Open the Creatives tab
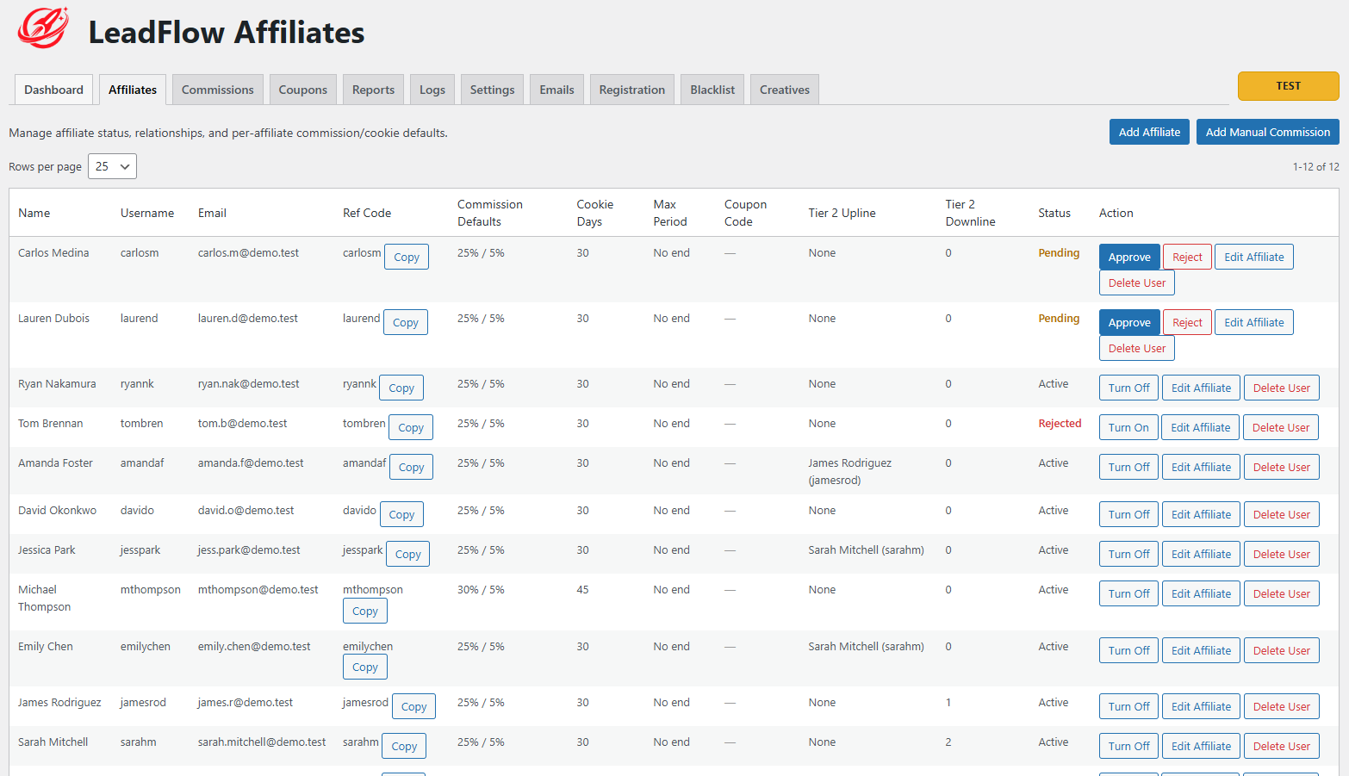The height and width of the screenshot is (776, 1349). [784, 89]
